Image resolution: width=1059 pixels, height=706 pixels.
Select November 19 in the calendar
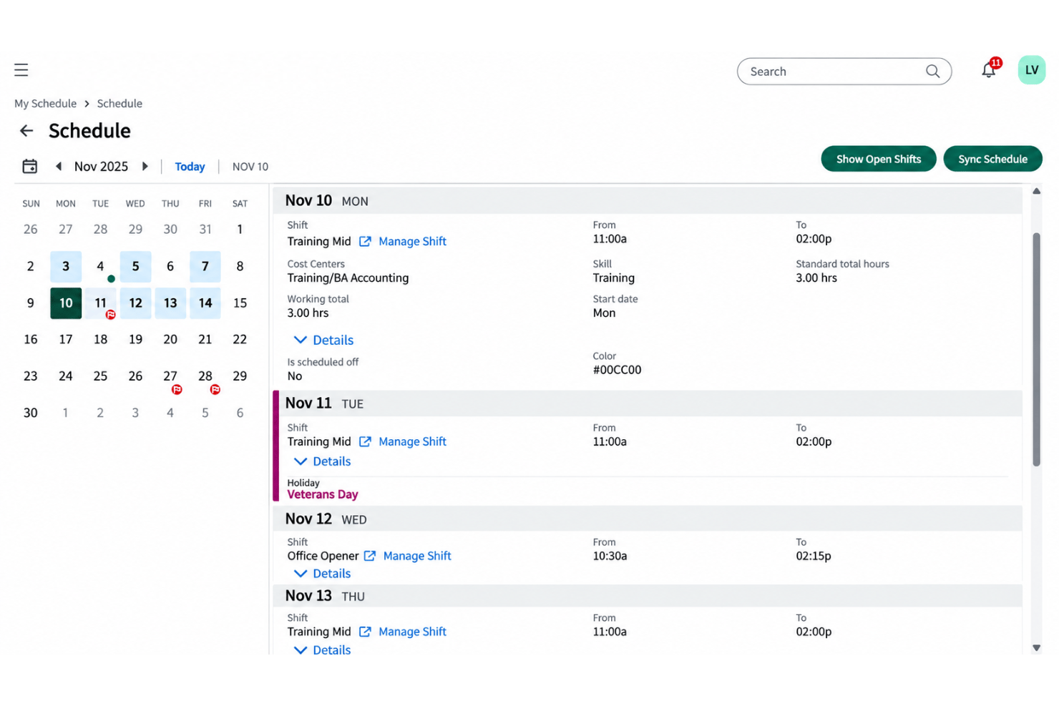tap(135, 340)
